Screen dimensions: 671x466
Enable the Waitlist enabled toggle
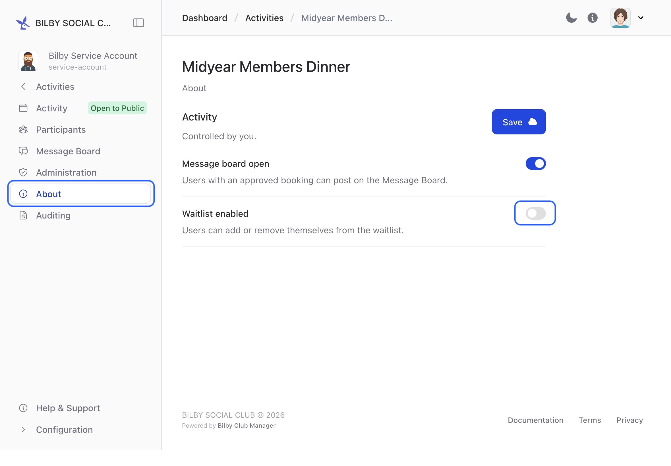click(x=535, y=213)
